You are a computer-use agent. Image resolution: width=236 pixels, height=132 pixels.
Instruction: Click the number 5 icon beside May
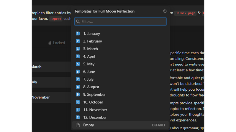tap(78, 64)
